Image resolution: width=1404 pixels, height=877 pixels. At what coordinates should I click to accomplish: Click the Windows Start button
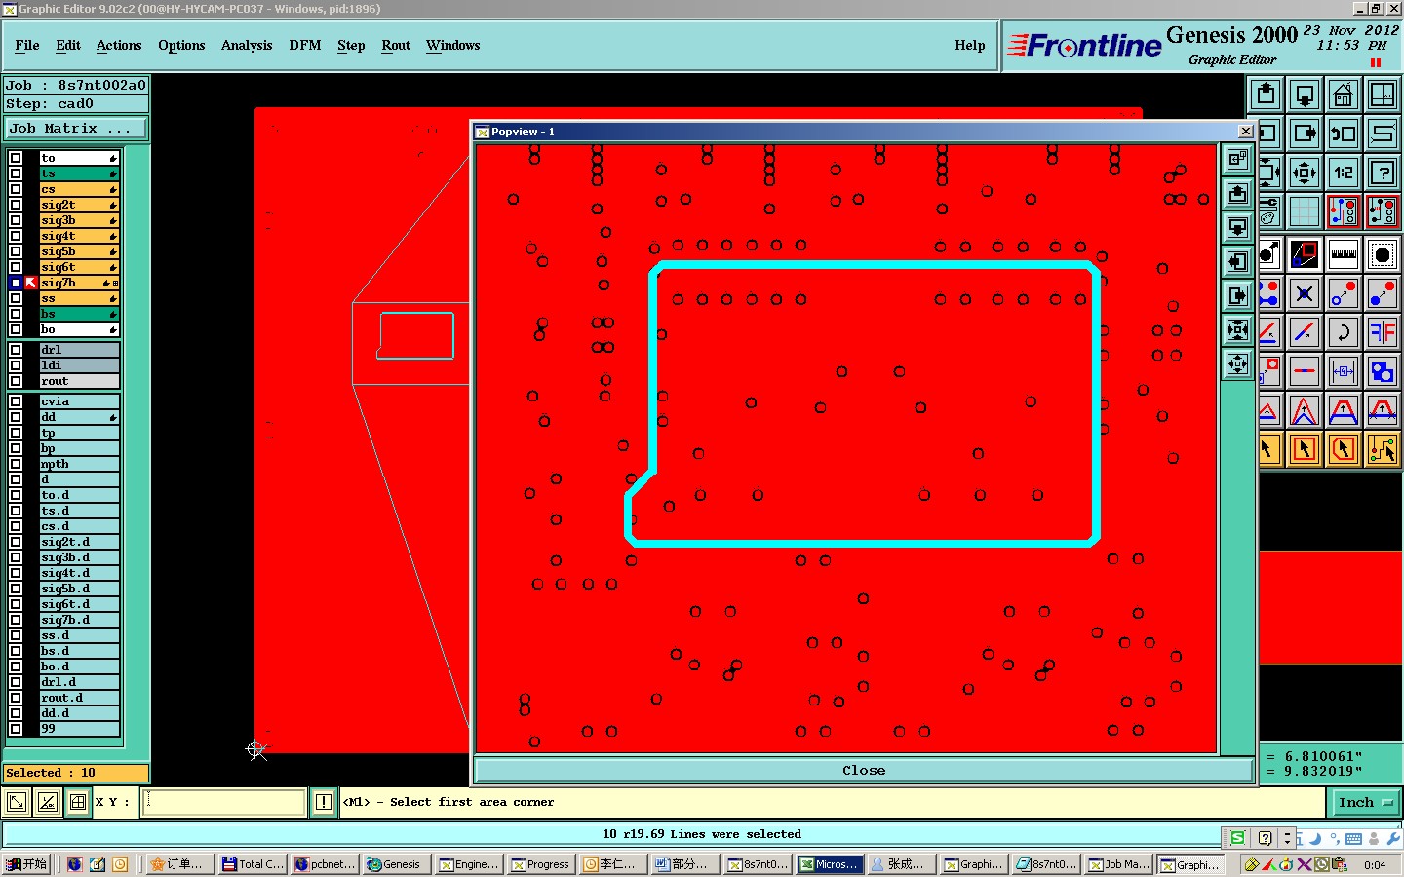point(27,864)
